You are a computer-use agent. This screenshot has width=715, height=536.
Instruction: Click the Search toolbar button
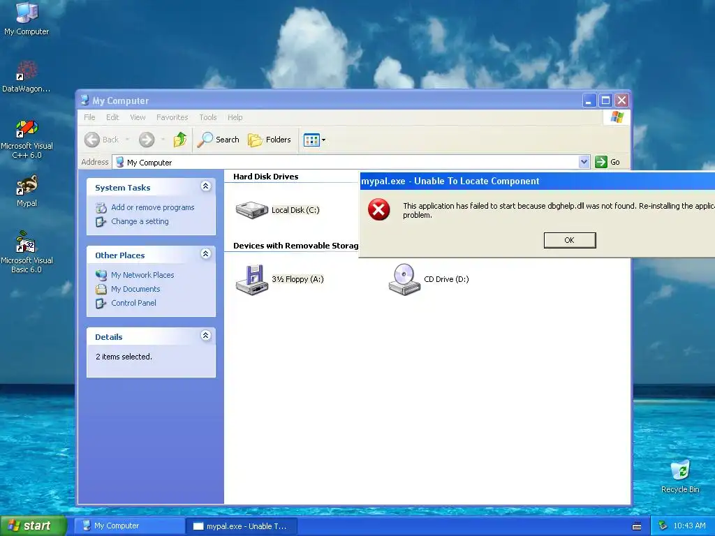point(218,140)
